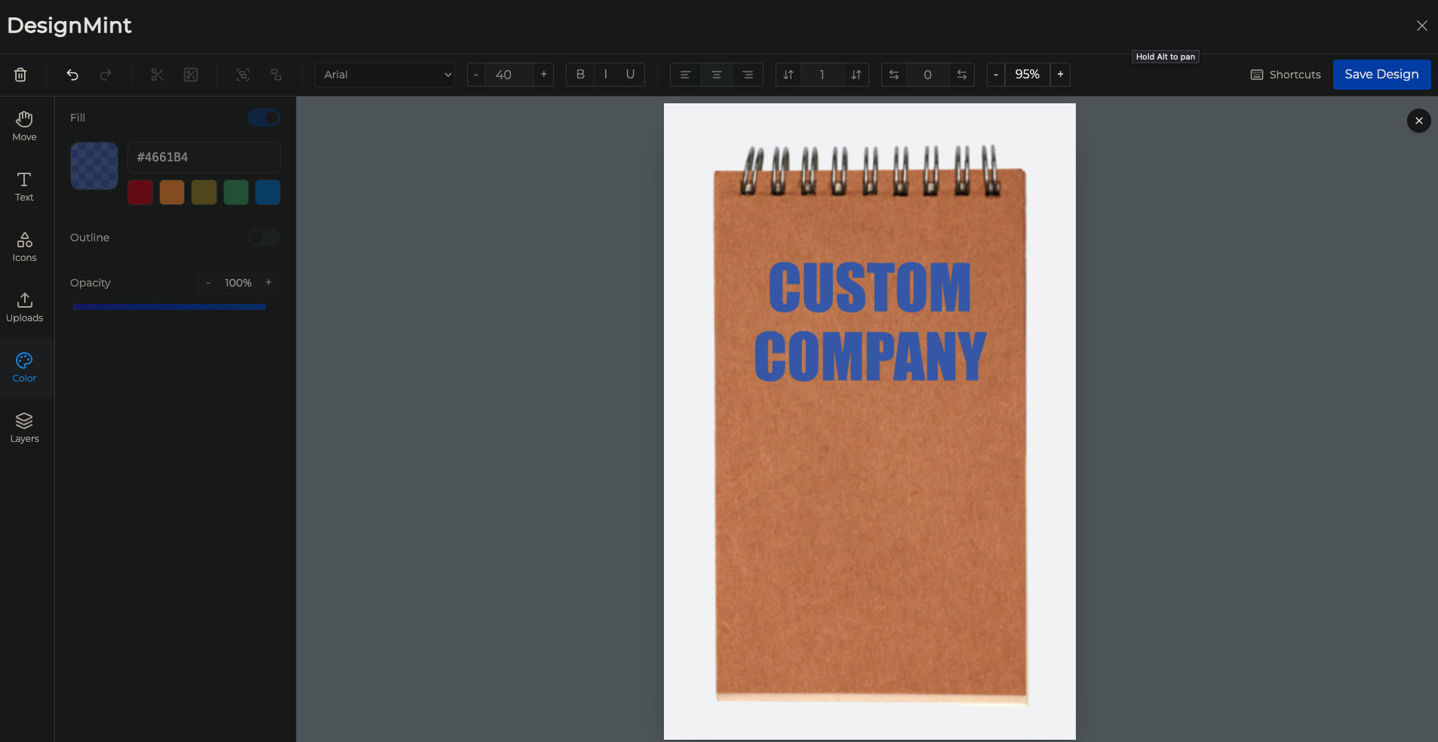Align text to the left

pyautogui.click(x=685, y=75)
